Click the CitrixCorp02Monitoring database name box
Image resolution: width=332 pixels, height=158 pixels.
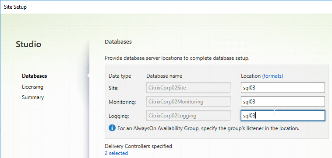tap(188, 102)
